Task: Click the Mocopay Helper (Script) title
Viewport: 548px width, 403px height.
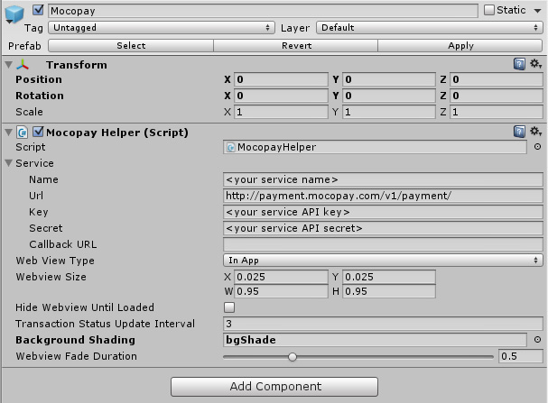Action: pos(117,133)
